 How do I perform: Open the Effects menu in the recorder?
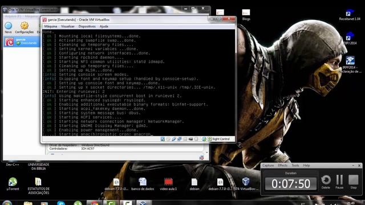point(283,166)
